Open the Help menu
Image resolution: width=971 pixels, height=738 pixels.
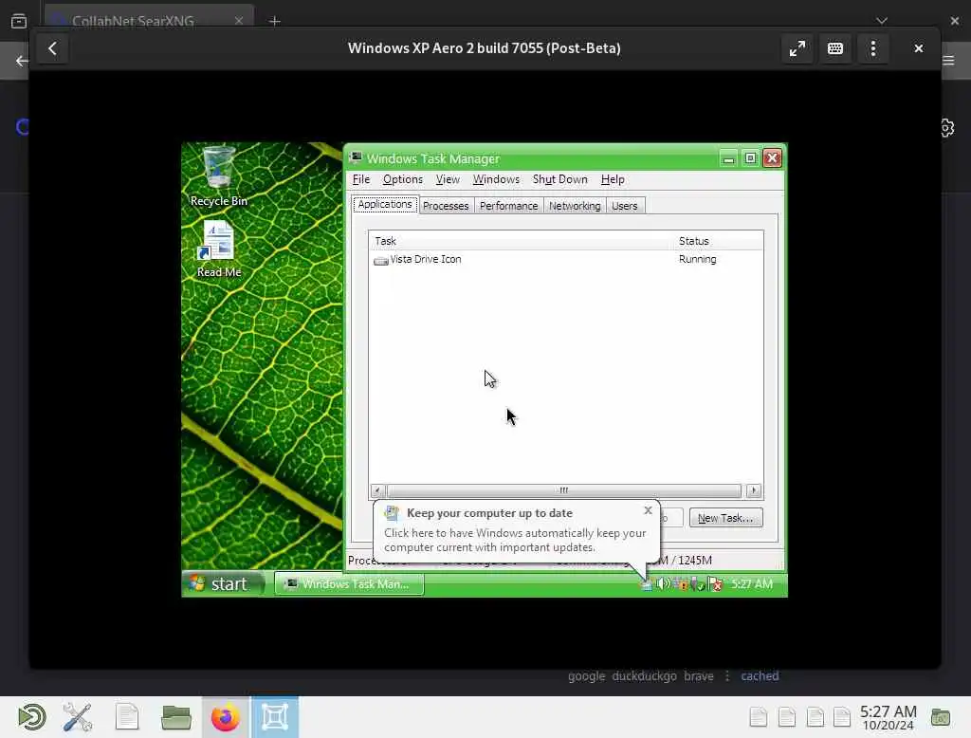[x=613, y=179]
